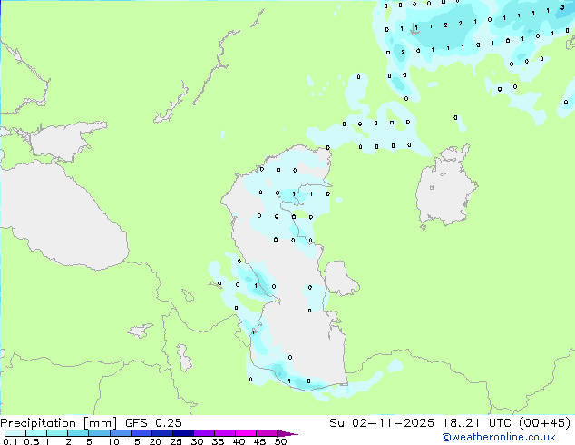Select the 40–45 mm magenta legend box
This screenshot has height=445, width=575.
pyautogui.click(x=246, y=433)
